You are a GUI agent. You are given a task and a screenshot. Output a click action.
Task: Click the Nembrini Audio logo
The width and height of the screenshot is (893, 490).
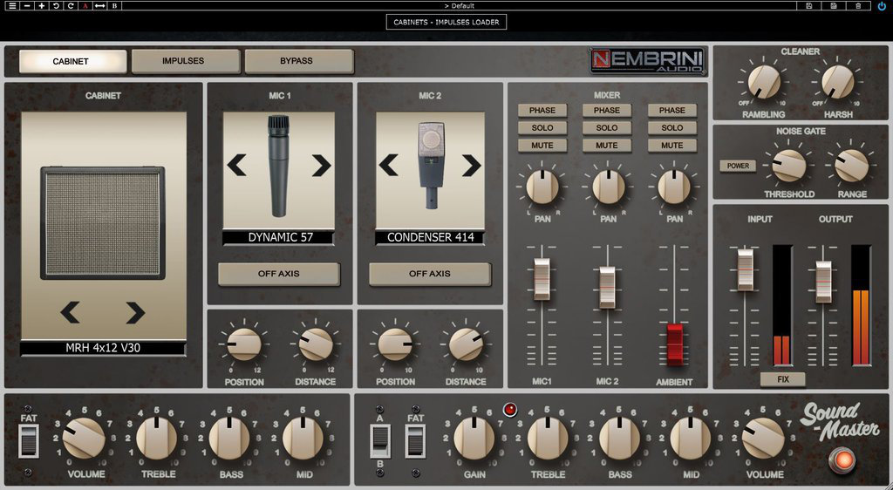tap(648, 61)
